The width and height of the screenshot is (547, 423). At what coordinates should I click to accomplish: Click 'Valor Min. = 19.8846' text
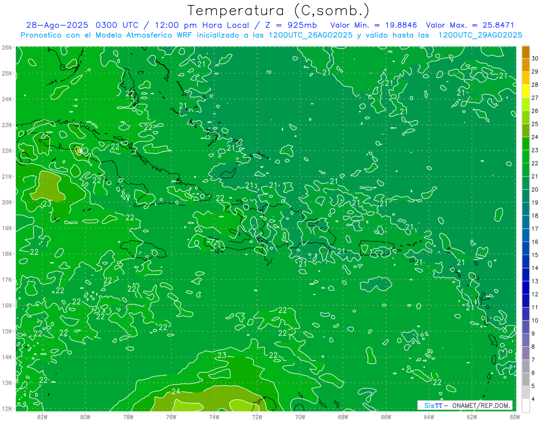pos(373,26)
